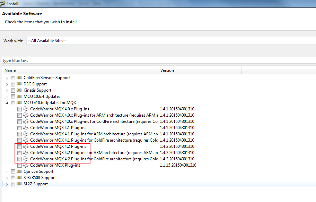Expand the Kinetis Support category
316x202 pixels.
click(x=7, y=91)
